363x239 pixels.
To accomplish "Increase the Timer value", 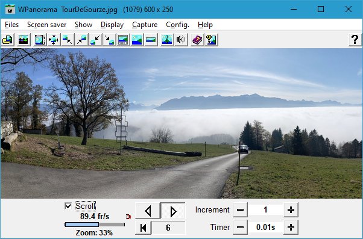I will click(291, 227).
